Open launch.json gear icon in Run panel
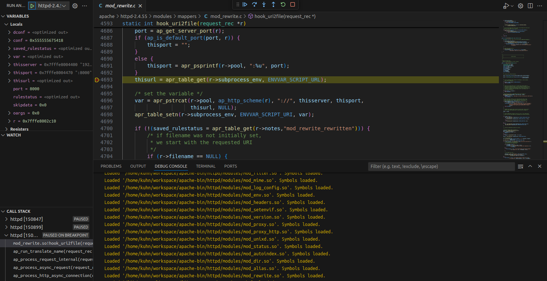Viewport: 547px width, 281px height. [x=75, y=6]
